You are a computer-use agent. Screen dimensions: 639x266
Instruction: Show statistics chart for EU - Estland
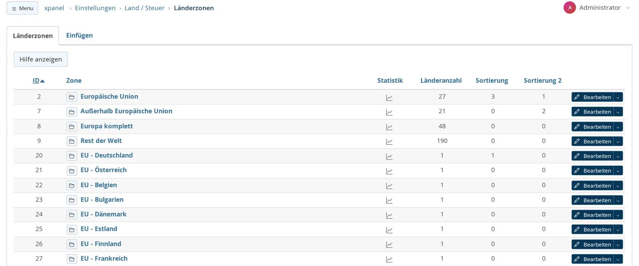click(x=389, y=230)
